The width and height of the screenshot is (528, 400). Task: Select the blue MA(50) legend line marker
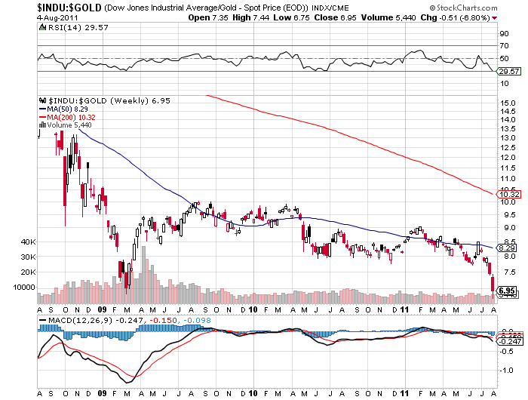[43, 109]
